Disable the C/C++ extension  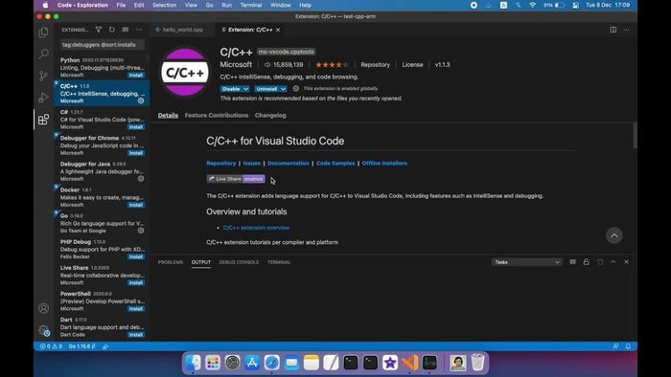[x=231, y=89]
